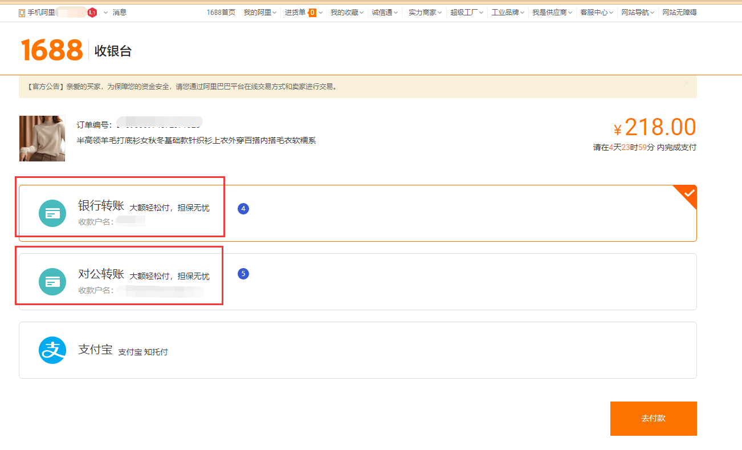Select the 银行转账 payment option
This screenshot has height=450, width=742.
(x=357, y=213)
